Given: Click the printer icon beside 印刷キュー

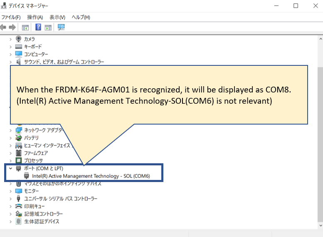Looking at the screenshot, I should (19, 206).
